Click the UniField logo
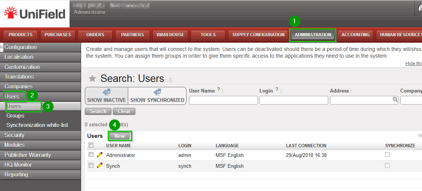Viewport: 422px width, 191px height. [x=34, y=14]
